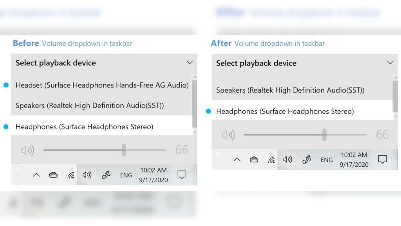Open the clock showing 10:02 AM in the taskbar

154,175
